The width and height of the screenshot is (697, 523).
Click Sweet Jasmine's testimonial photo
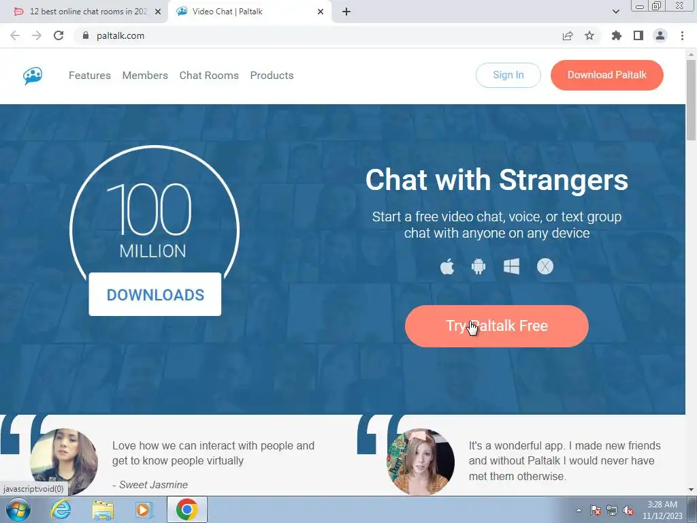pos(64,462)
